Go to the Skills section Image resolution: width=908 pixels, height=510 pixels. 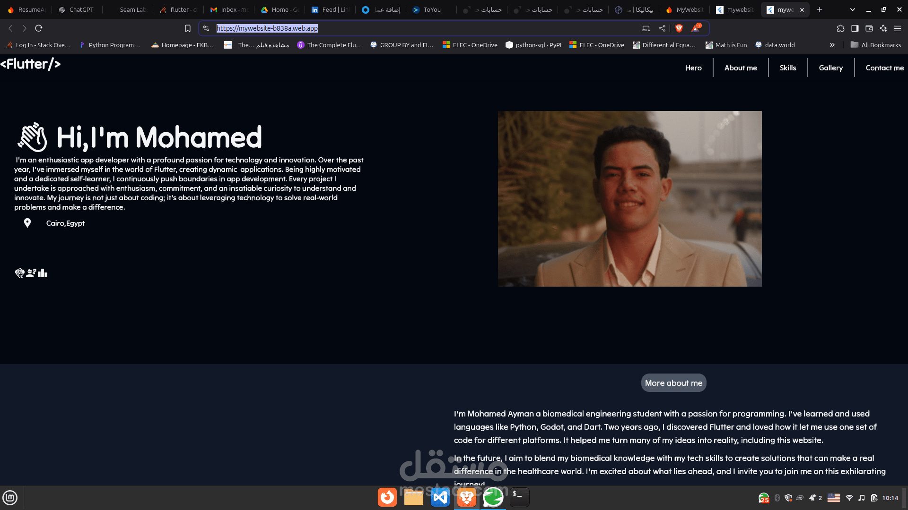point(787,68)
